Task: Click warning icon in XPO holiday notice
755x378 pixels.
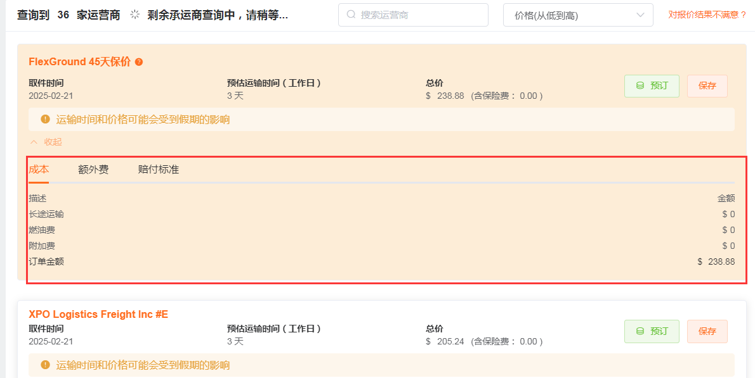Action: click(x=45, y=365)
